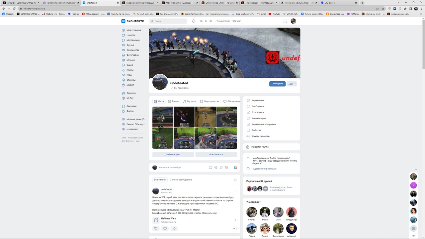The width and height of the screenshot is (425, 239).
Task: Click the Маркет sidebar icon
Action: 124,85
